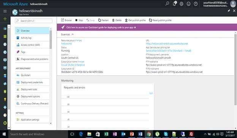Viewport: 237px width, 138px height.
Task: Open the help question mark icon
Action: 196,4
